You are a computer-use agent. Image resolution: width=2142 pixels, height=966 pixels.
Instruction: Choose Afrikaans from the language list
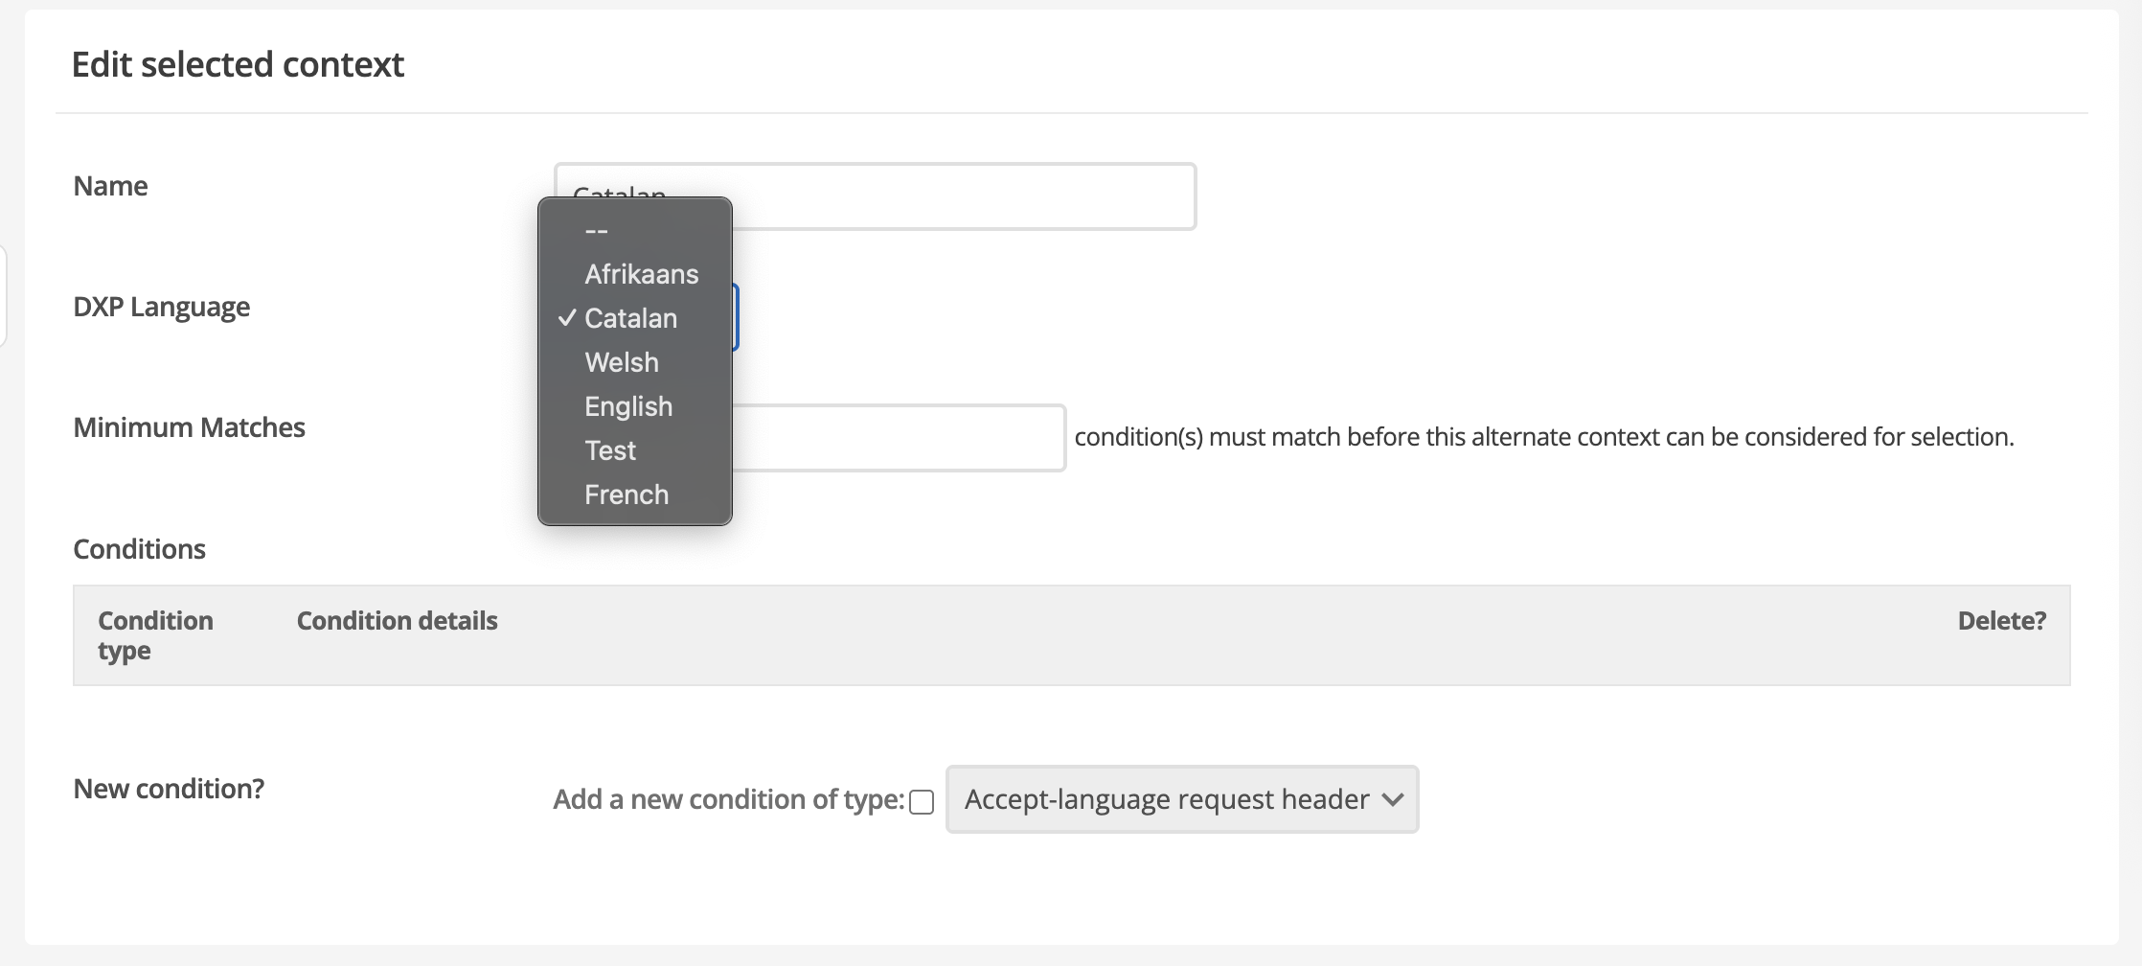[641, 274]
